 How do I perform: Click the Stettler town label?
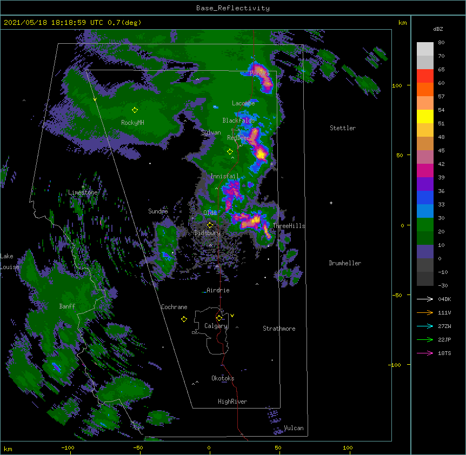click(343, 128)
